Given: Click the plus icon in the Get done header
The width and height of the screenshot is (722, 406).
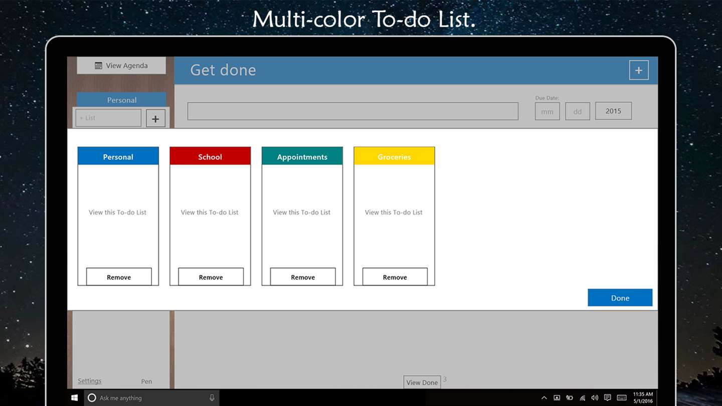Looking at the screenshot, I should (x=639, y=70).
